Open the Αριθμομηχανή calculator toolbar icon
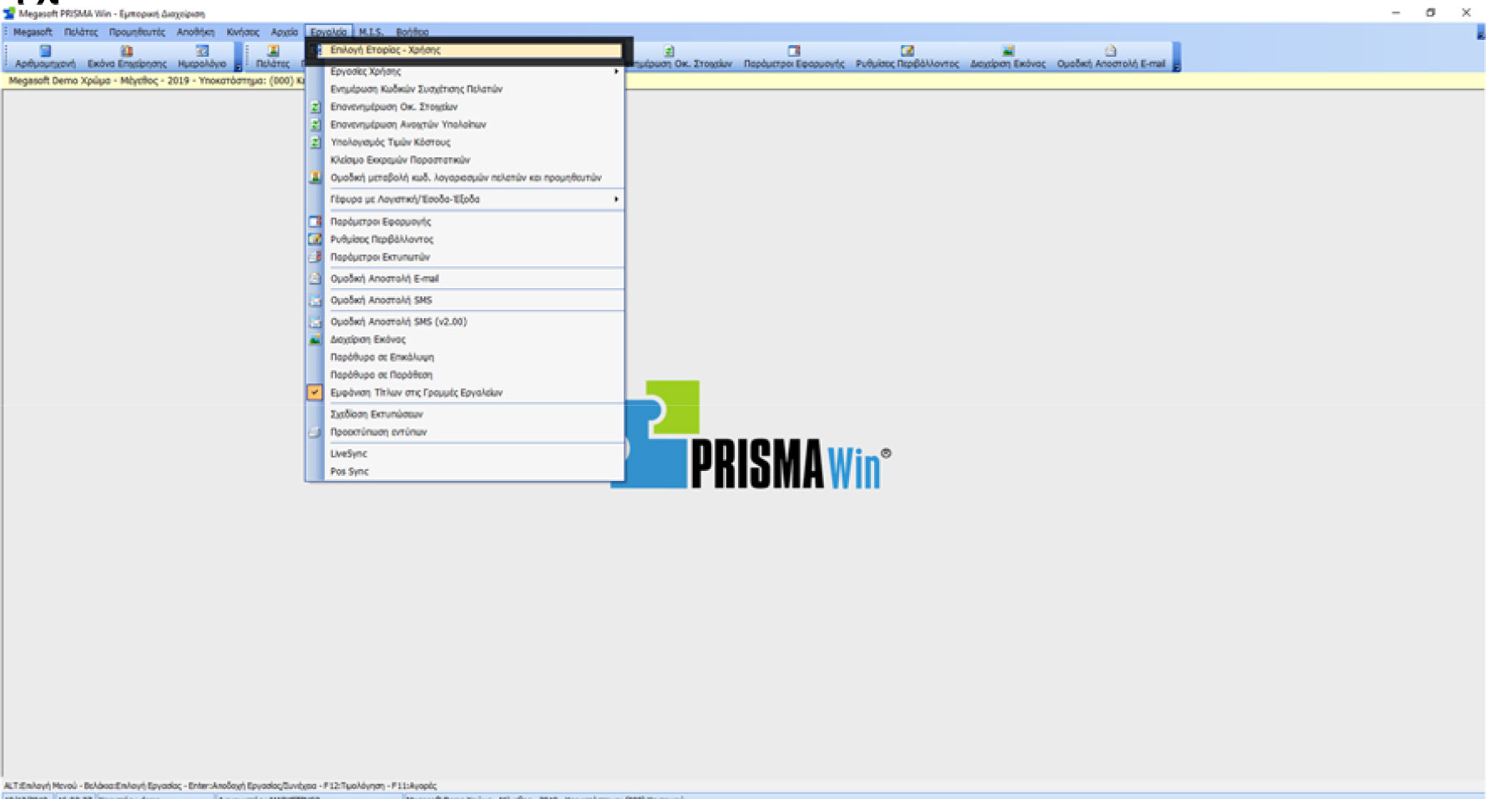 (x=45, y=57)
